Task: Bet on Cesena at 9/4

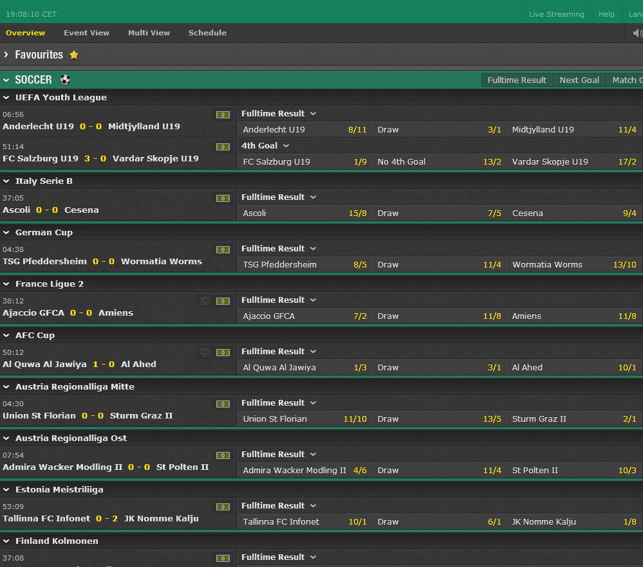Action: pos(573,213)
